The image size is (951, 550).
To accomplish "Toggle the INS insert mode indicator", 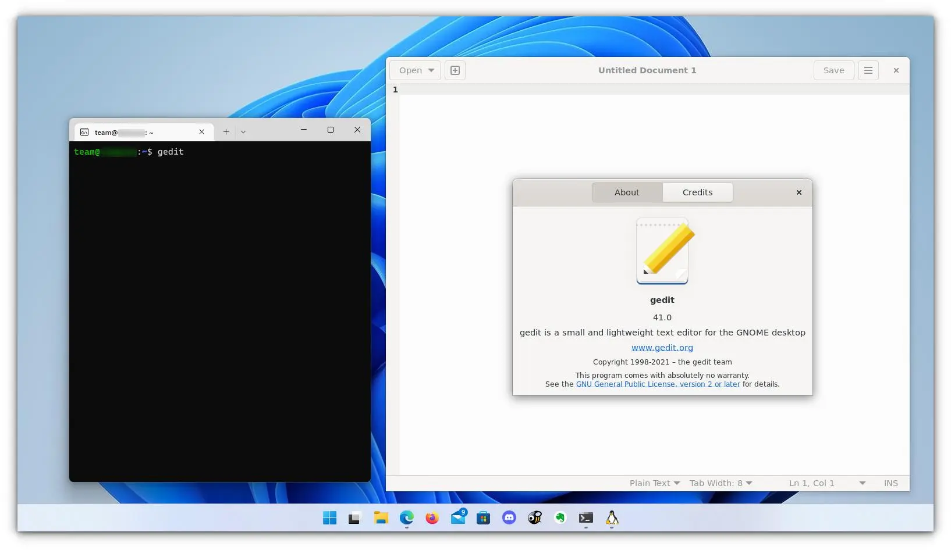I will pyautogui.click(x=890, y=483).
